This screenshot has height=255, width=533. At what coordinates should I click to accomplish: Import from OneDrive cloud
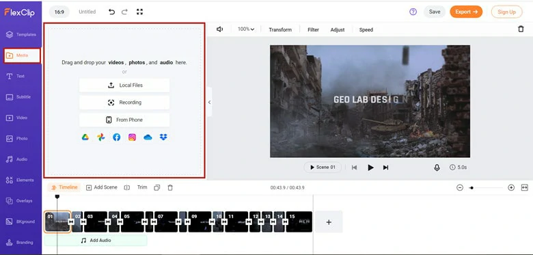pos(148,137)
